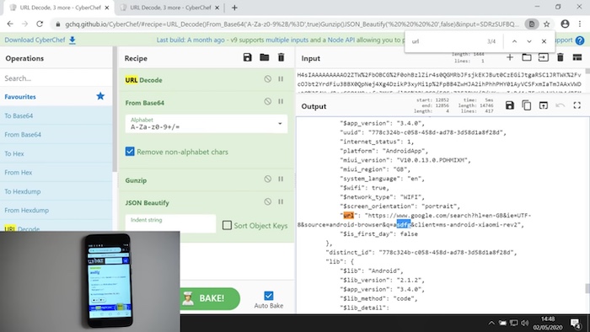
Task: Open the Windows notification center
Action: pyautogui.click(x=575, y=323)
